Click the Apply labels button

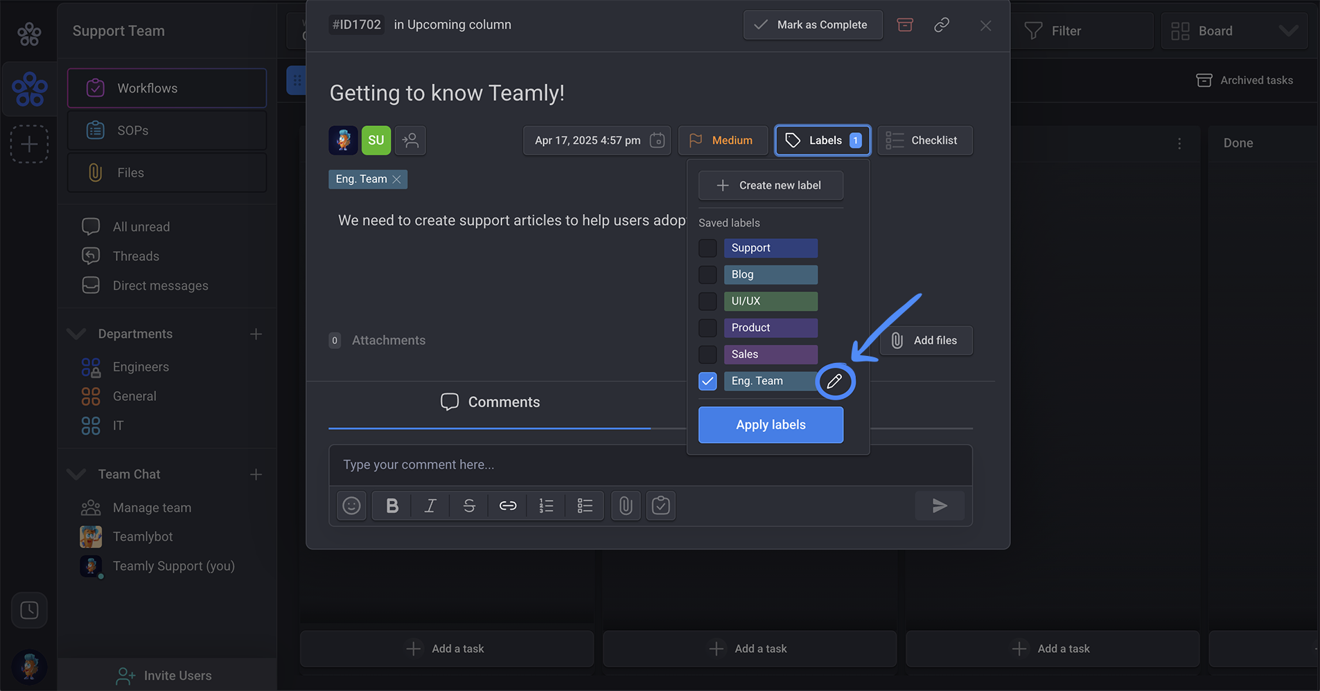771,424
